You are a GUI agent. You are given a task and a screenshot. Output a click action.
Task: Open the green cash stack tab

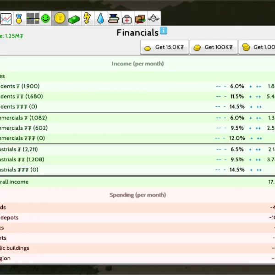[x=73, y=19]
